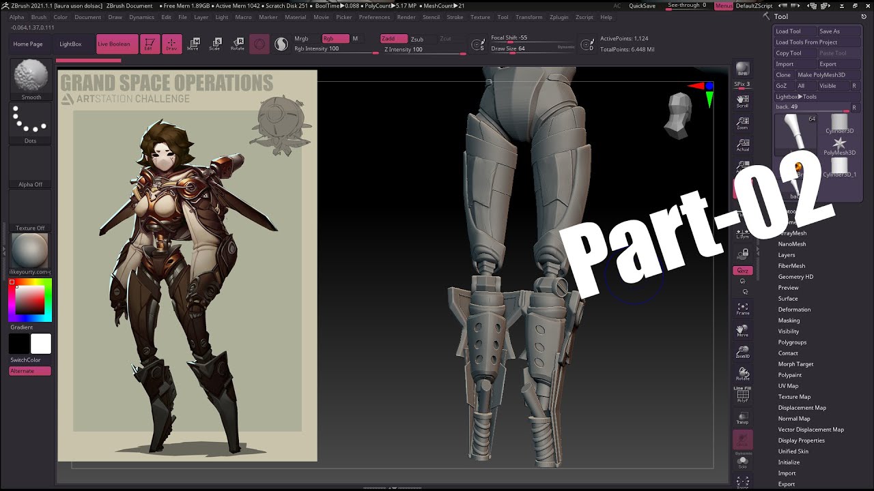Viewport: 874px width, 491px height.
Task: Click the Rotate view icon in right shelf
Action: point(742,374)
